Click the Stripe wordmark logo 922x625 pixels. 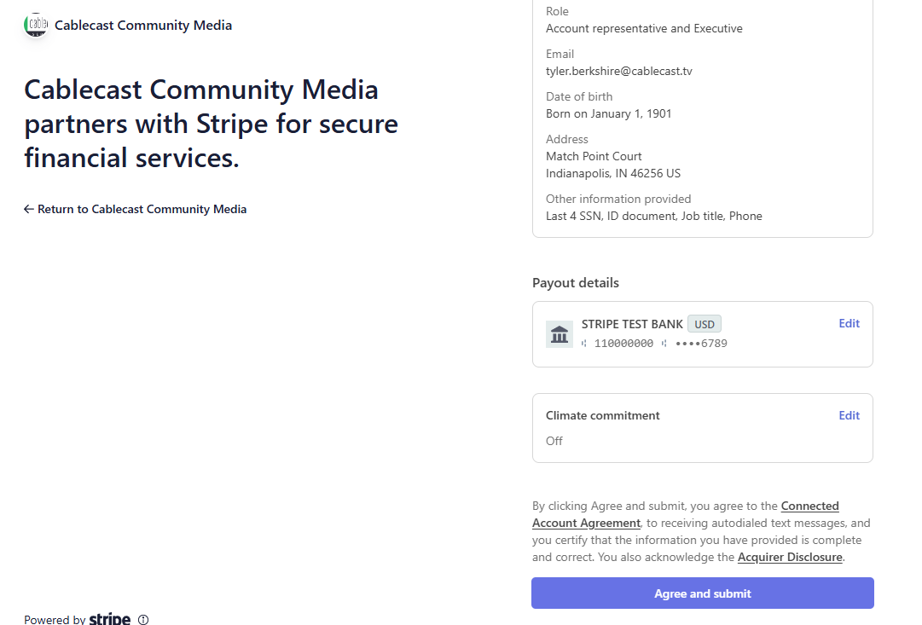110,618
